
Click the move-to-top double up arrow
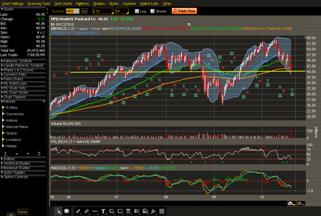coord(6,153)
